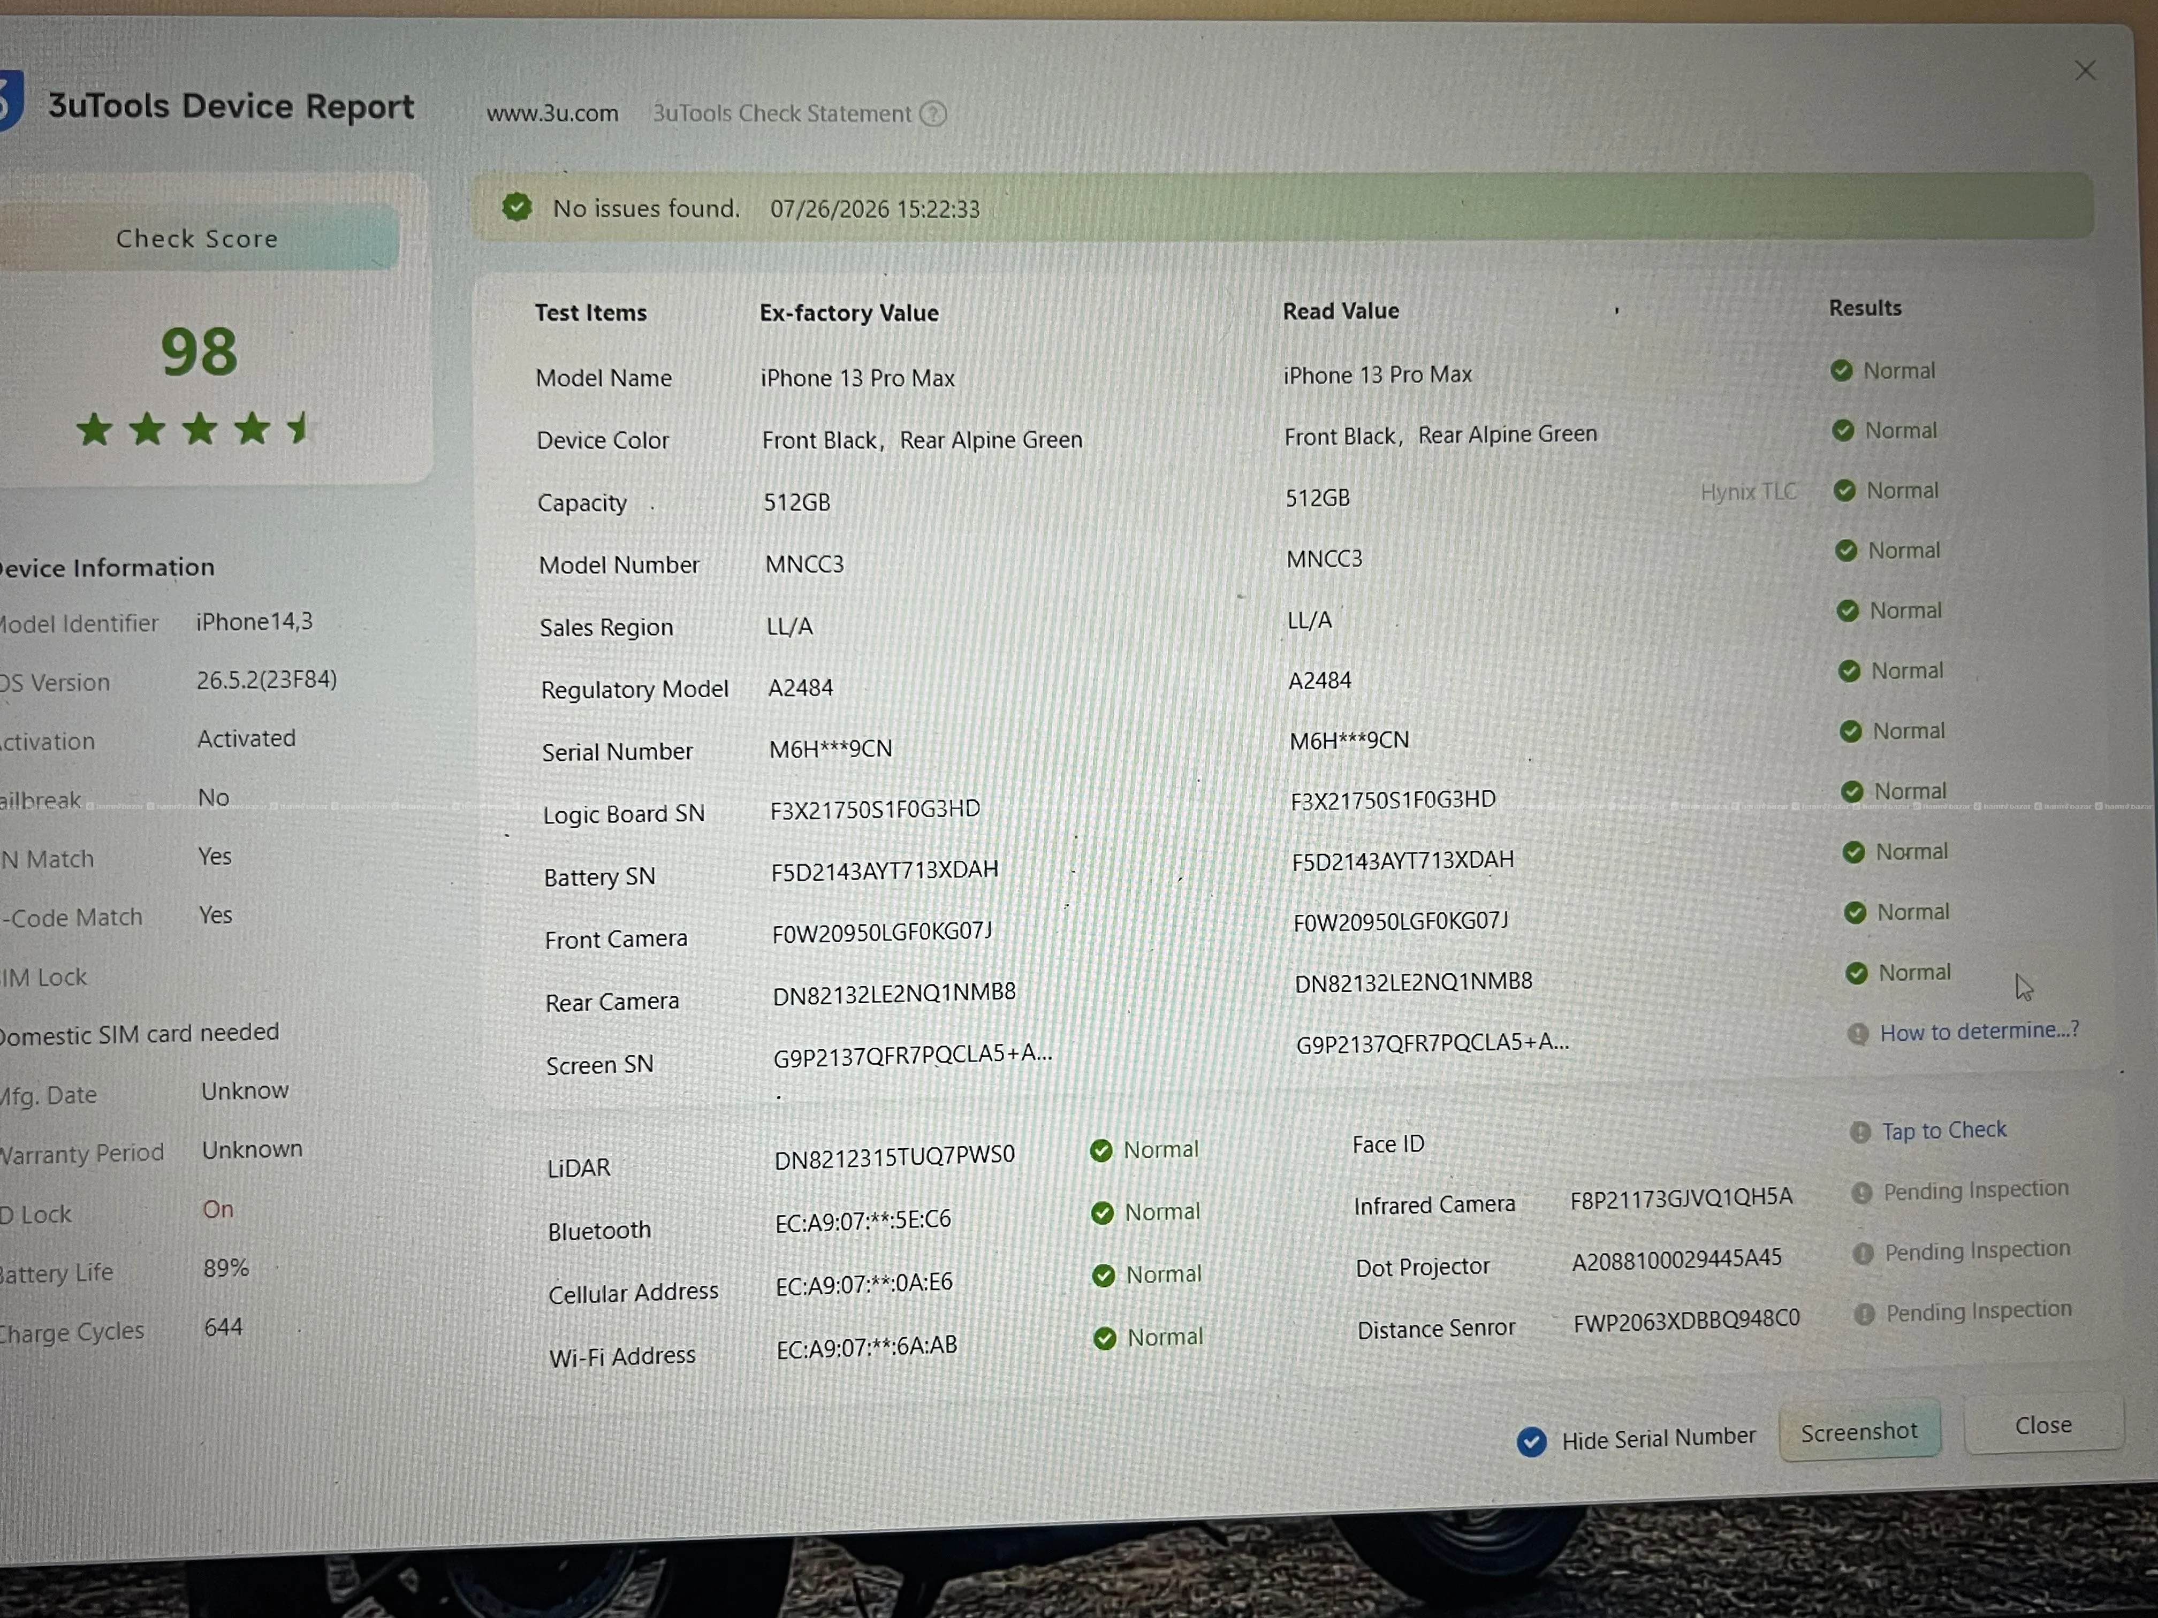The image size is (2158, 1618).
Task: Click the Face ID Tap to Check info icon
Action: pyautogui.click(x=1859, y=1131)
